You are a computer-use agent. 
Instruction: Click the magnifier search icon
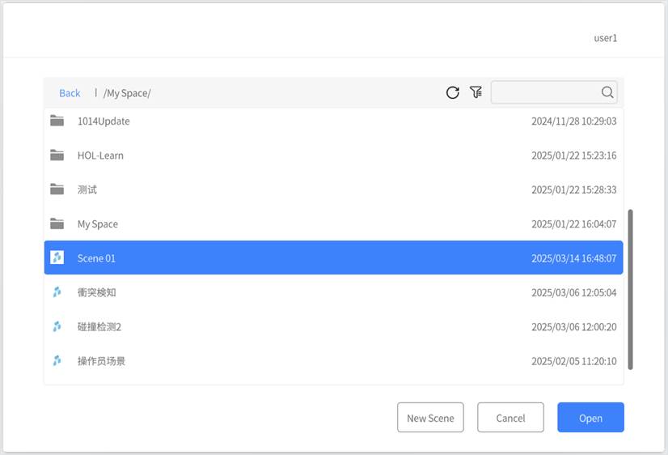pyautogui.click(x=607, y=92)
